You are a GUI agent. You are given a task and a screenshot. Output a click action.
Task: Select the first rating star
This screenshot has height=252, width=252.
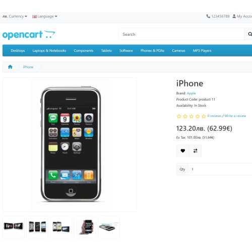[179, 116]
